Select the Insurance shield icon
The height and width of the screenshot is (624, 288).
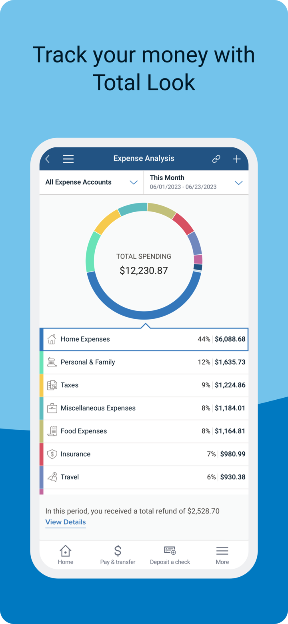tap(52, 454)
